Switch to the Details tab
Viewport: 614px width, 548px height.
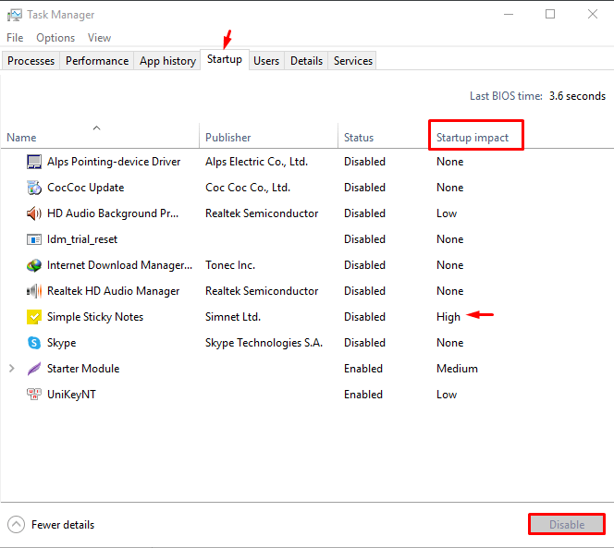point(306,61)
